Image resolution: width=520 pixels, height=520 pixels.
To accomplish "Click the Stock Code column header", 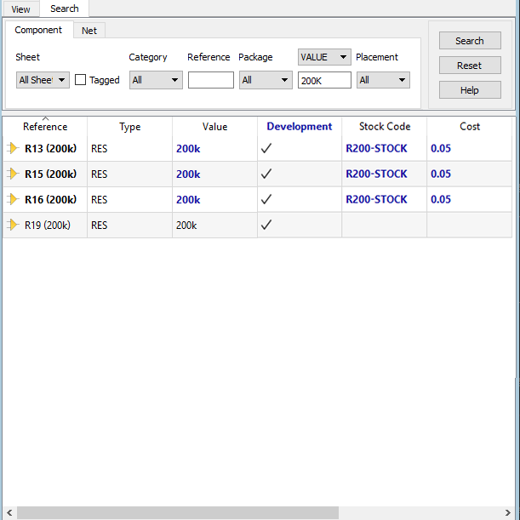I will (385, 126).
